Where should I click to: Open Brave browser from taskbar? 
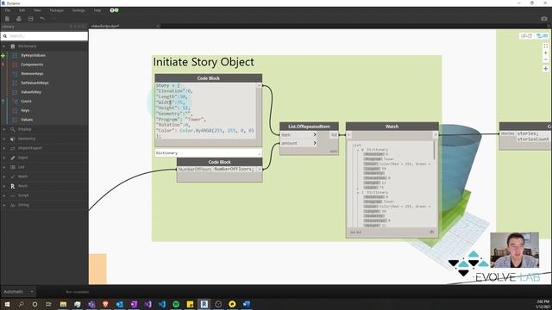pos(105,304)
